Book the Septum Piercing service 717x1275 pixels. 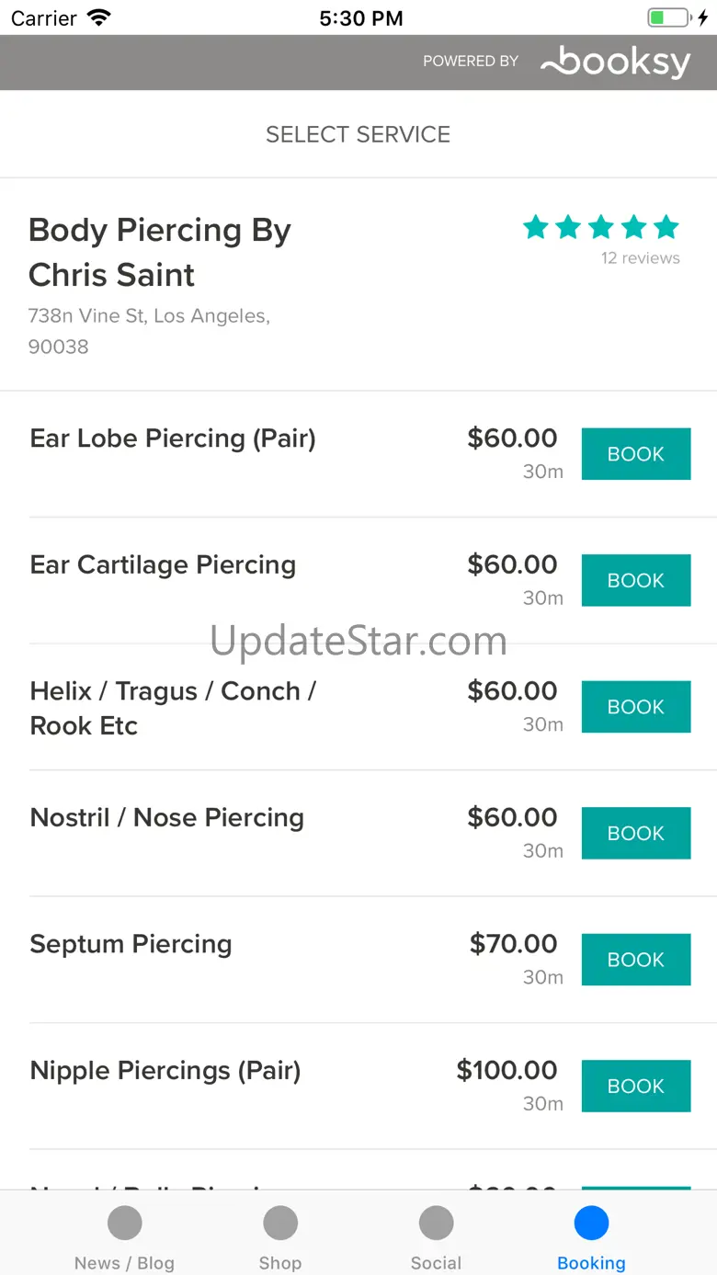(635, 960)
